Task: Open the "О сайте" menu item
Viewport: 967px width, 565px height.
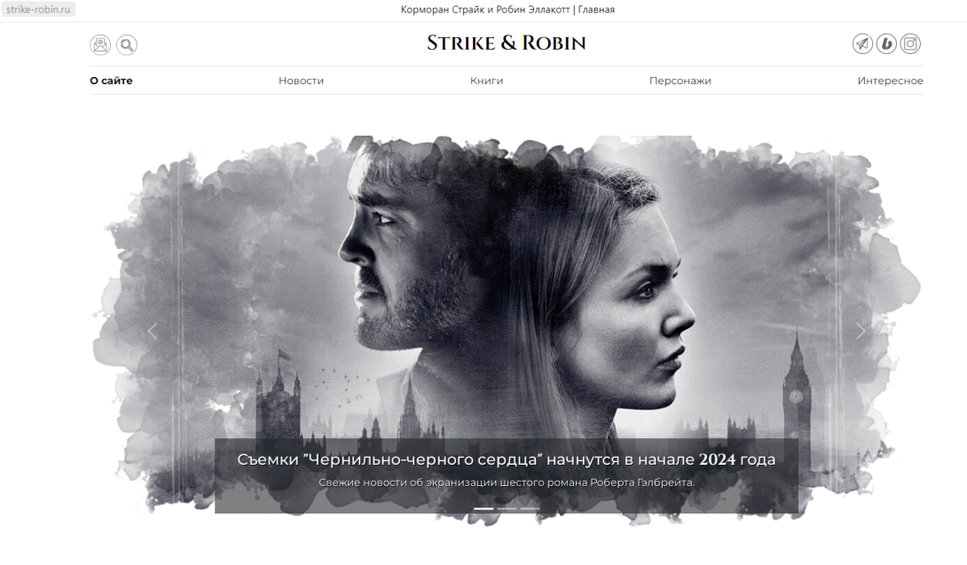Action: coord(111,81)
